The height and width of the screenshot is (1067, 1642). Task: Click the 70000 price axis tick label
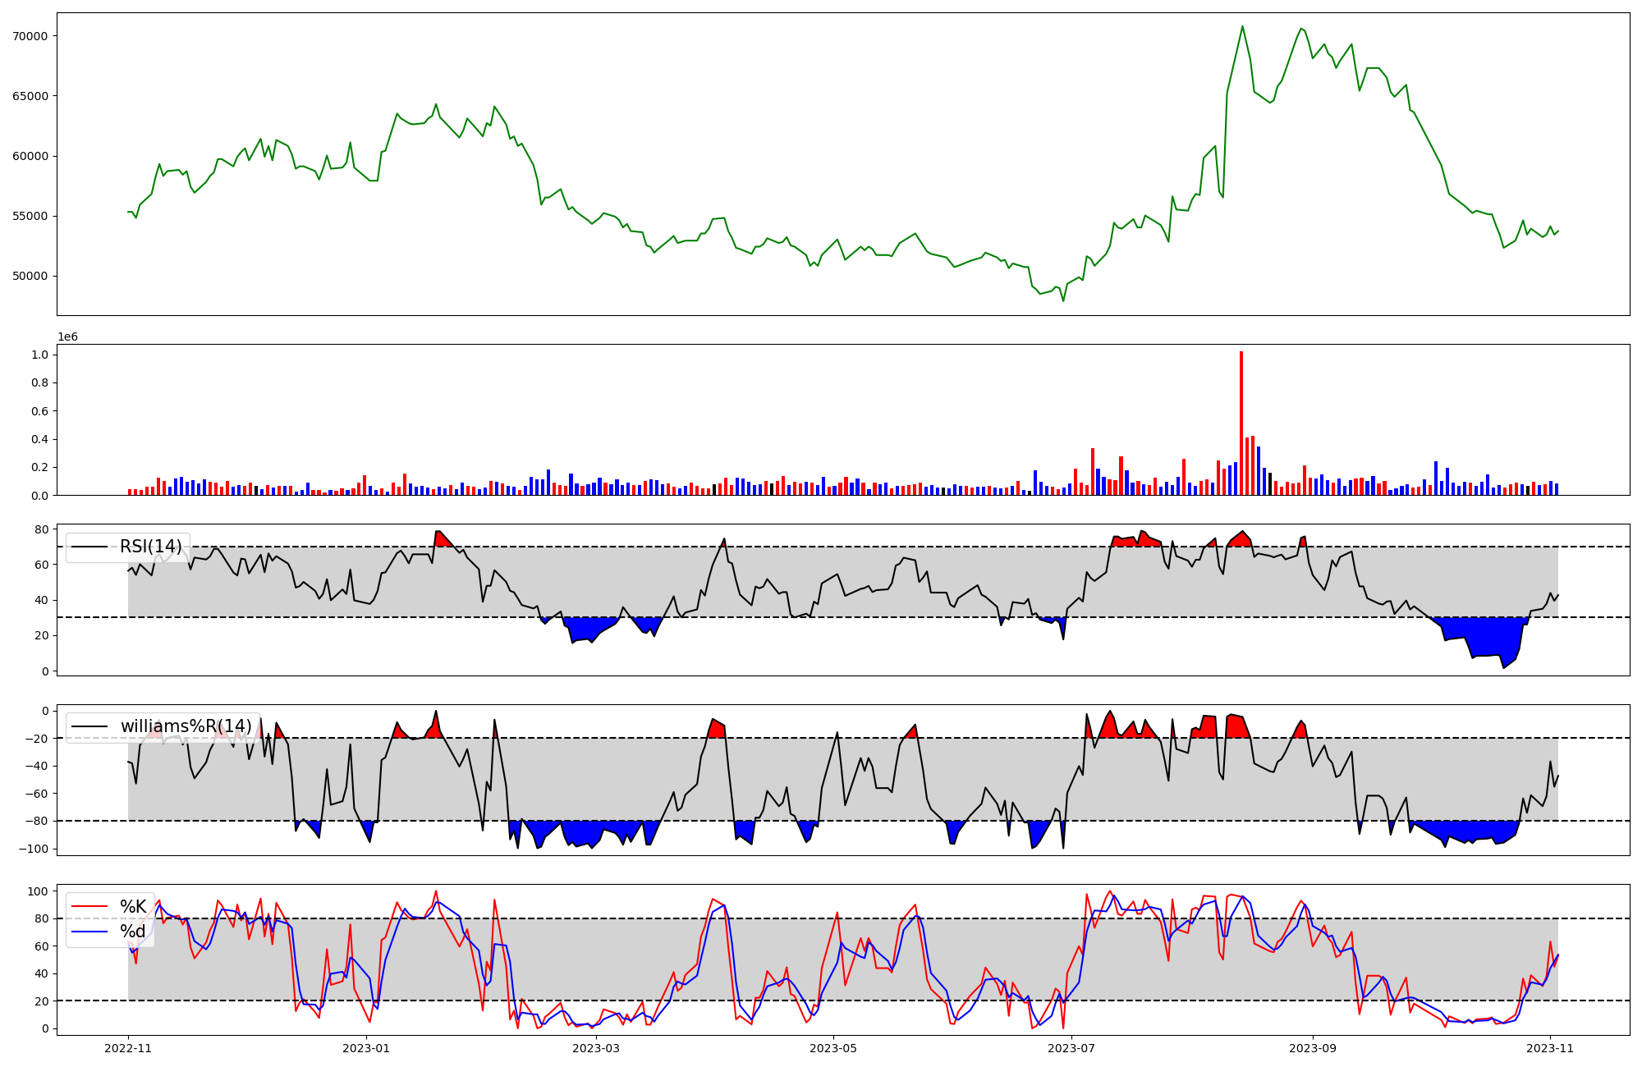(30, 36)
